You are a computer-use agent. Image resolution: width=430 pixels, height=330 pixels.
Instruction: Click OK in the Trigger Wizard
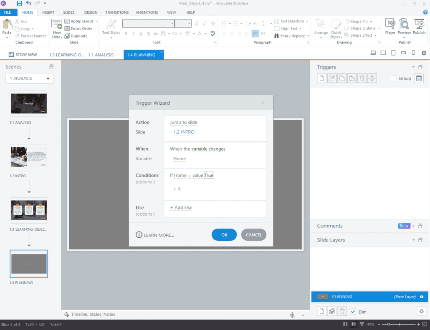224,234
